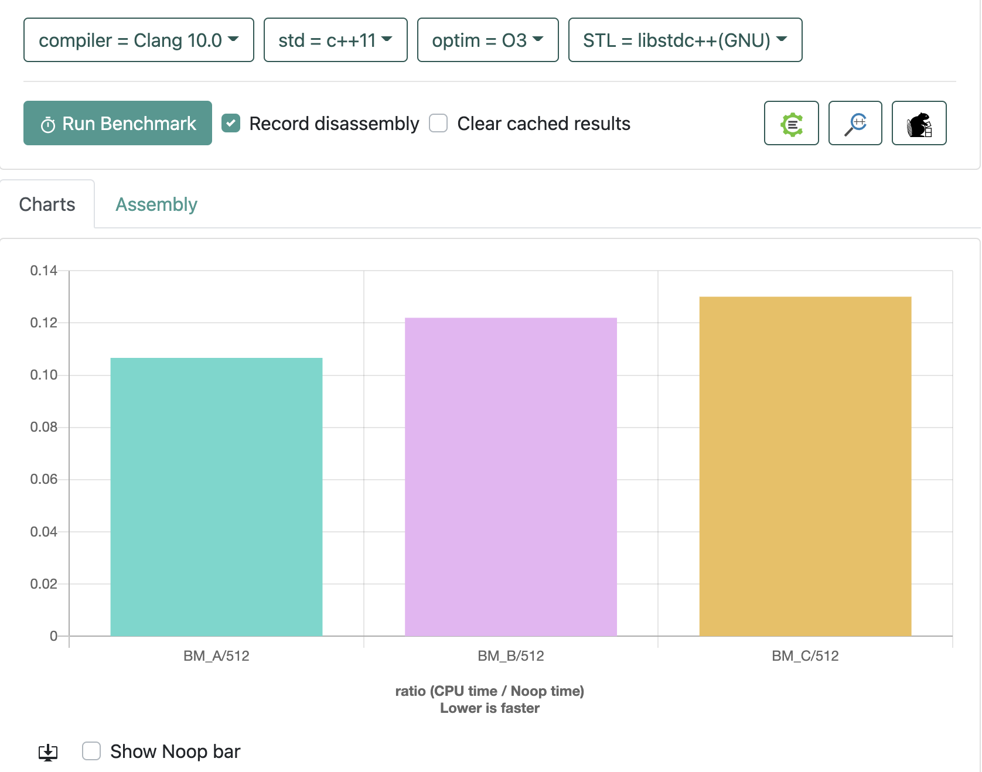Enable Show Noop bar checkbox
982x772 pixels.
91,751
